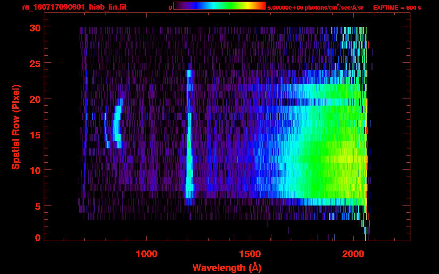439x274 pixels.
Task: Click the Wavelength (Å) axis title
Action: click(227, 268)
